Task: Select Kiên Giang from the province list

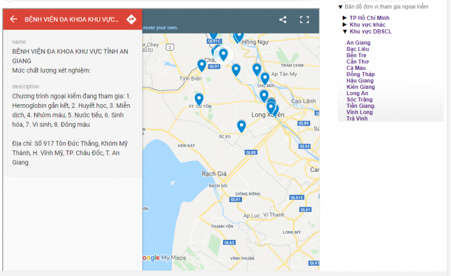Action: coord(360,87)
